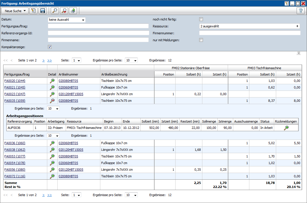The height and width of the screenshot is (203, 307).
Task: Open help with the question mark icon
Action: pyautogui.click(x=301, y=11)
